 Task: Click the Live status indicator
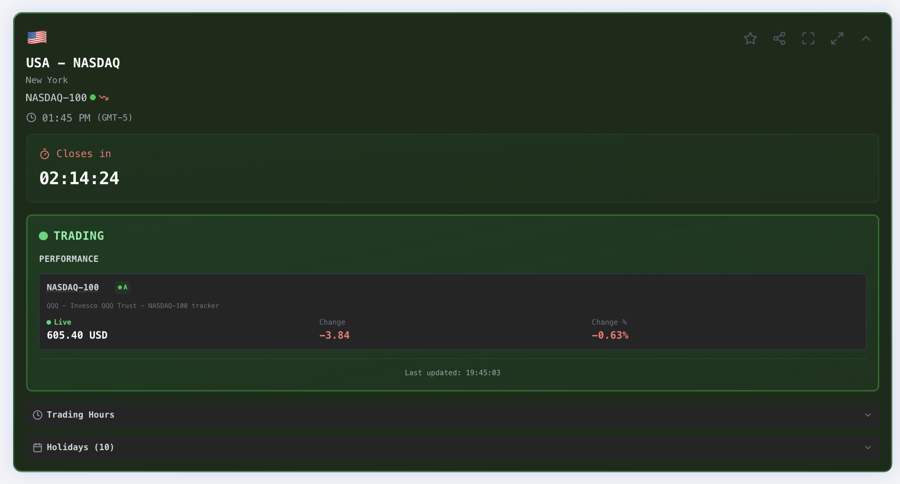(59, 322)
